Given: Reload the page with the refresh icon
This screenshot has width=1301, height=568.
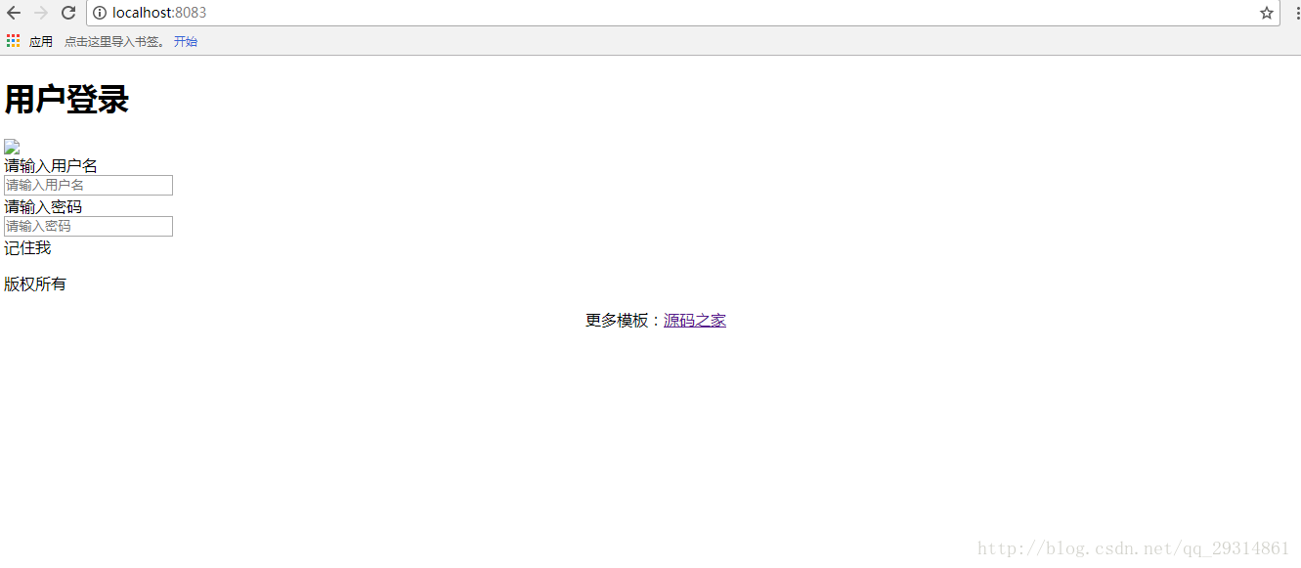Looking at the screenshot, I should click(68, 13).
